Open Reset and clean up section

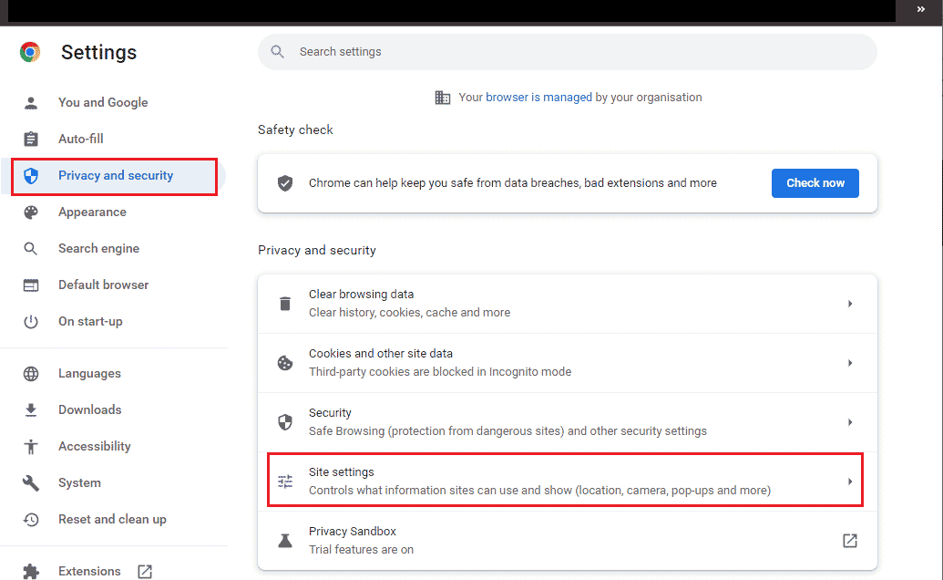[114, 520]
